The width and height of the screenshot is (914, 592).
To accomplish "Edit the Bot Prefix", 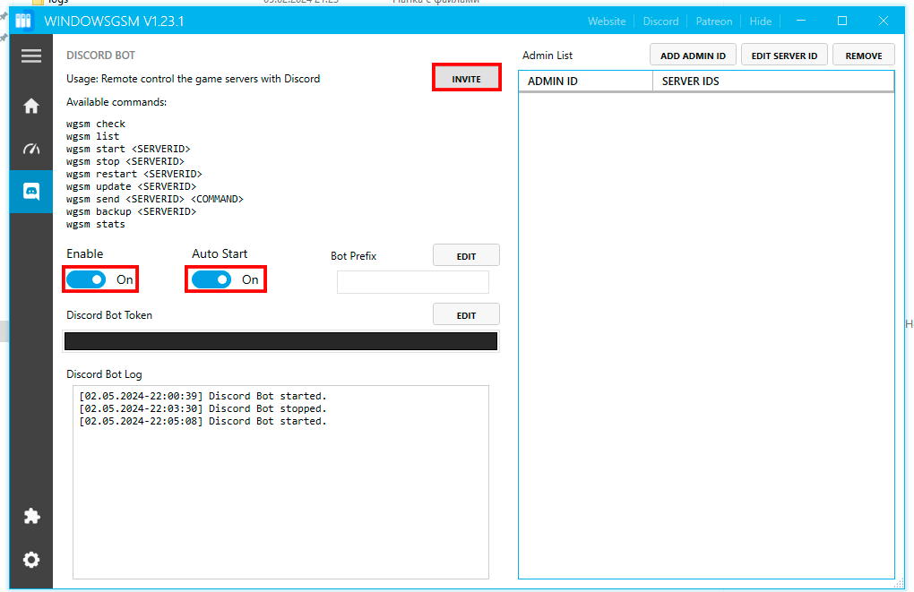I will point(466,256).
